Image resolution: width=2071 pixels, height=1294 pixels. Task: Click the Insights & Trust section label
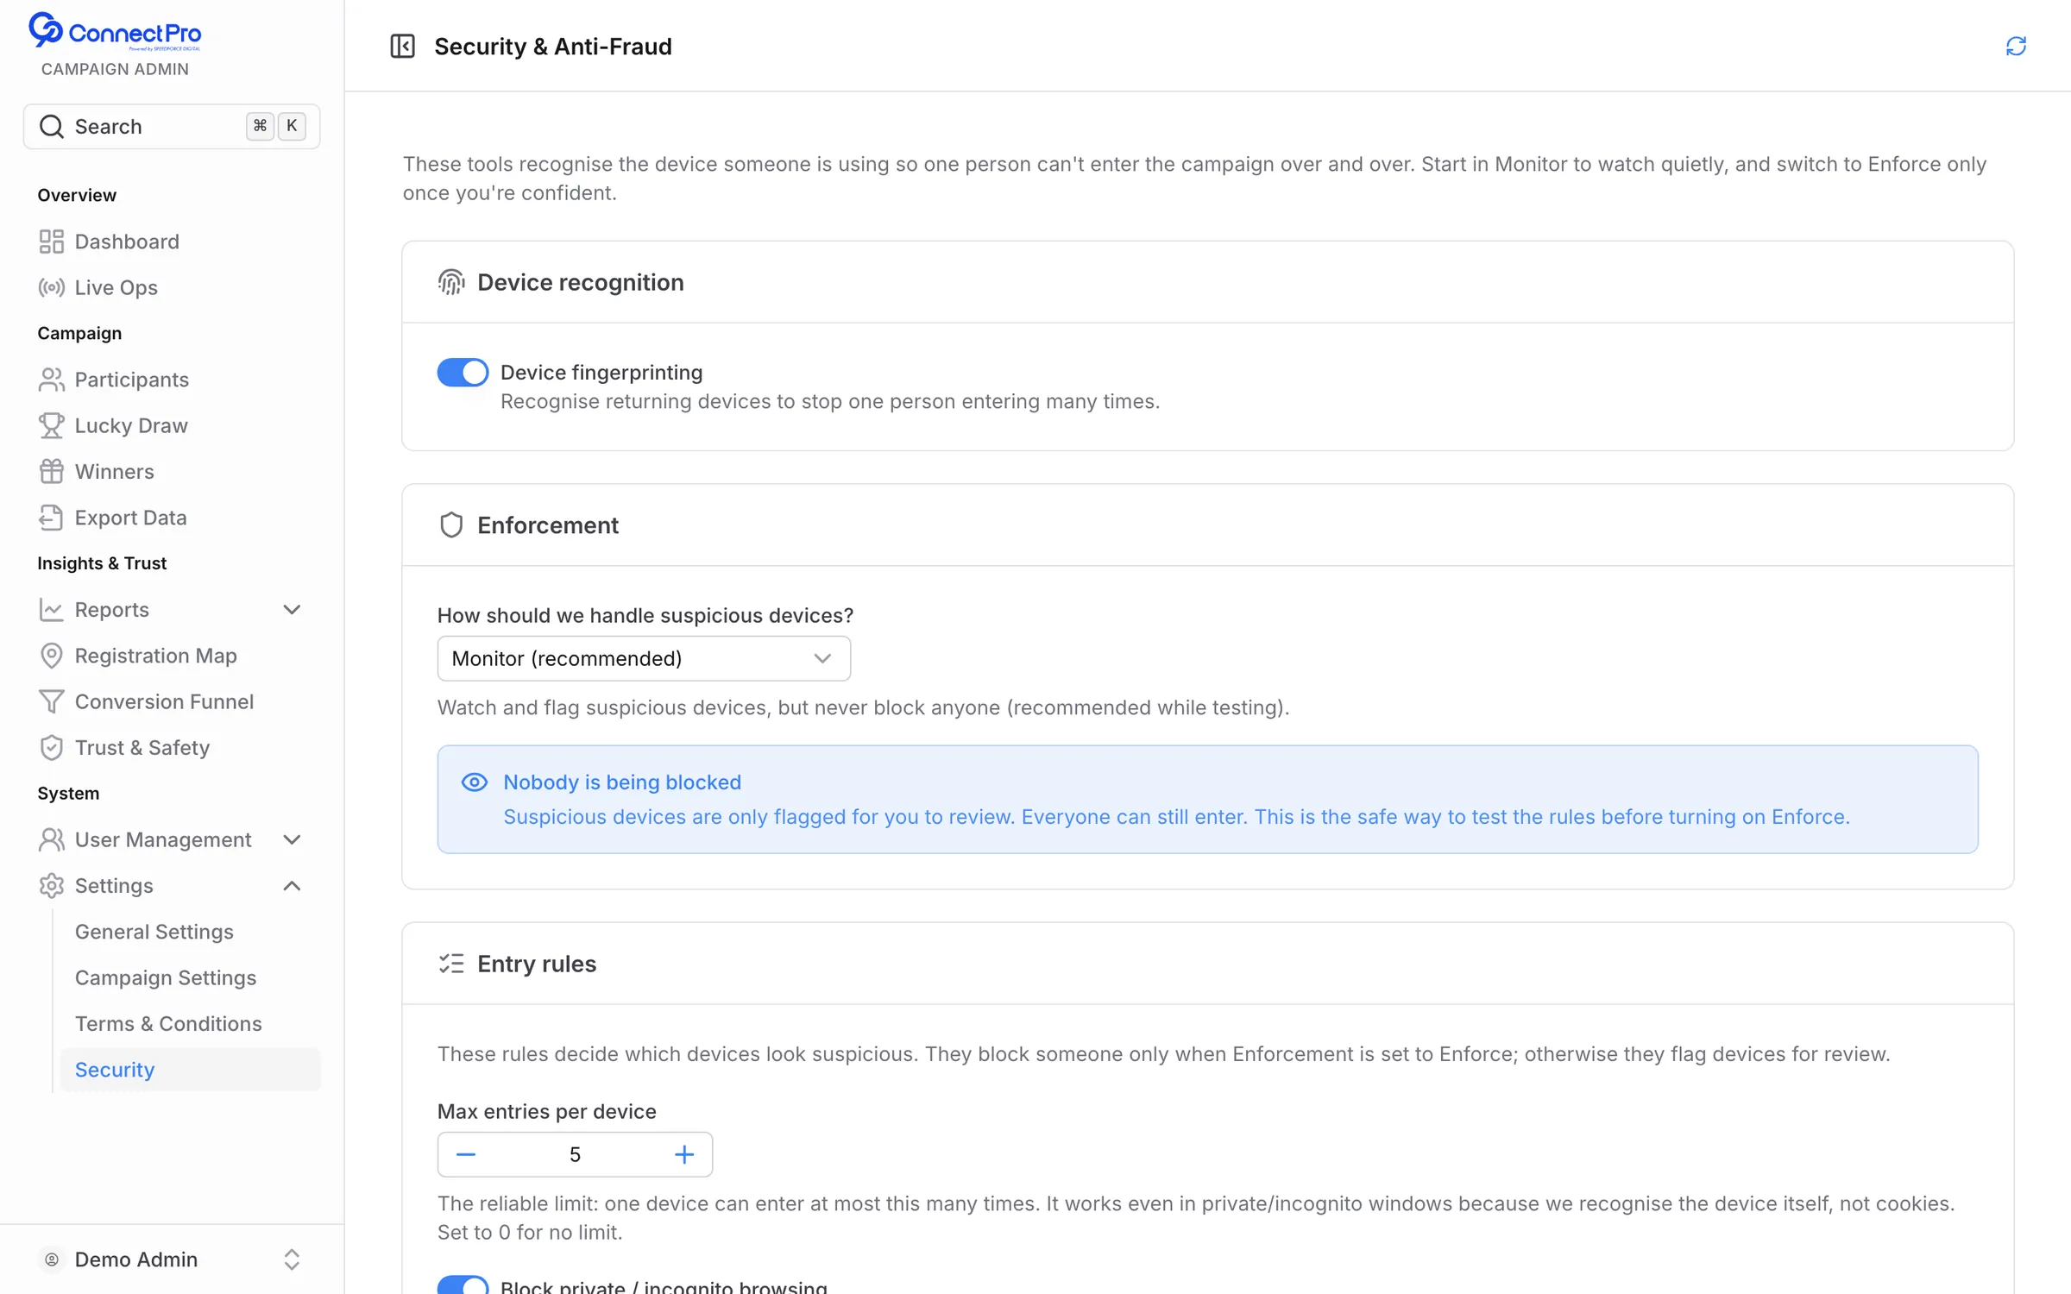point(102,563)
